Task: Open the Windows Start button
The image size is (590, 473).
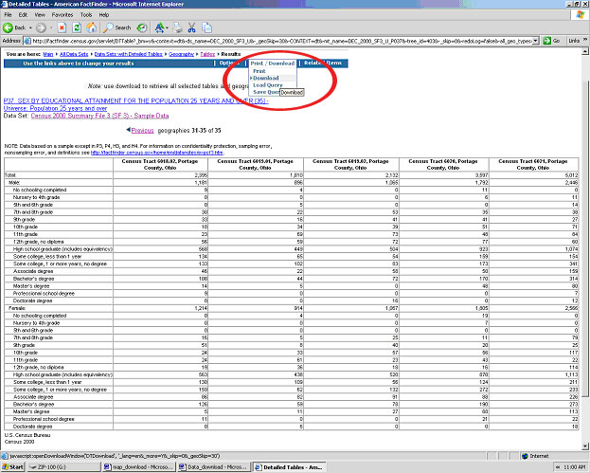Action: click(x=13, y=467)
